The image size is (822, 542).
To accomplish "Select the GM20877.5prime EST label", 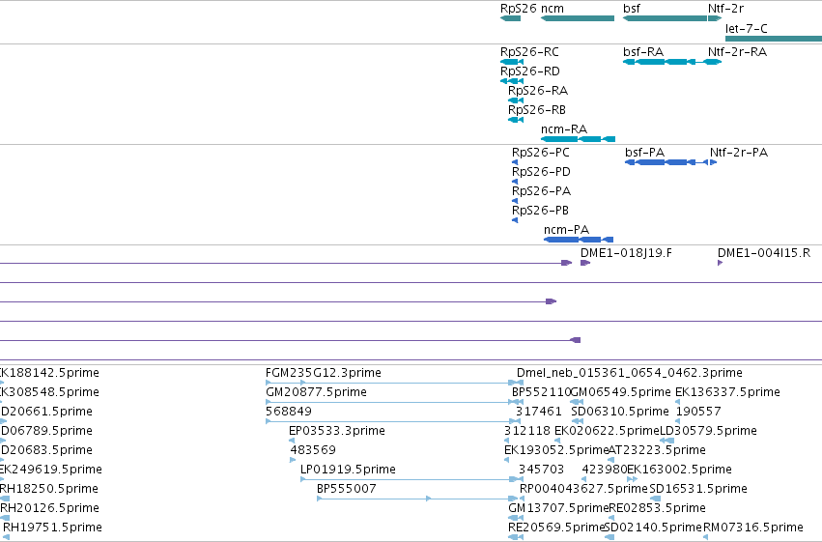I will click(x=316, y=392).
